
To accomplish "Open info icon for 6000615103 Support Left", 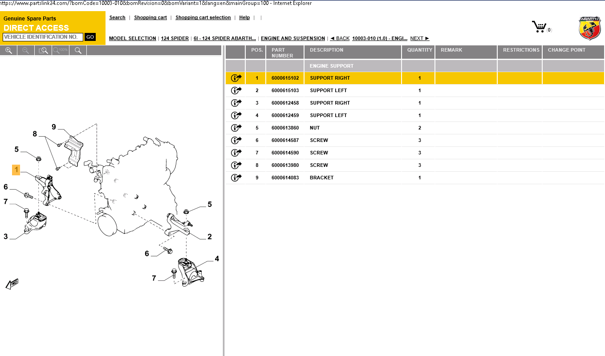I will (236, 90).
